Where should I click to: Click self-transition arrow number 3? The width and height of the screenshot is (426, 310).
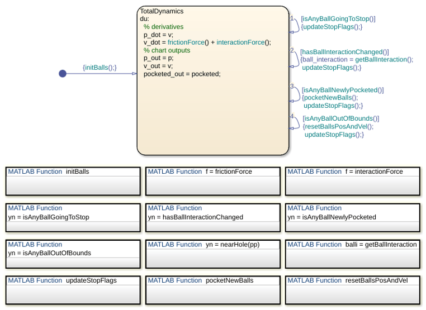click(295, 94)
